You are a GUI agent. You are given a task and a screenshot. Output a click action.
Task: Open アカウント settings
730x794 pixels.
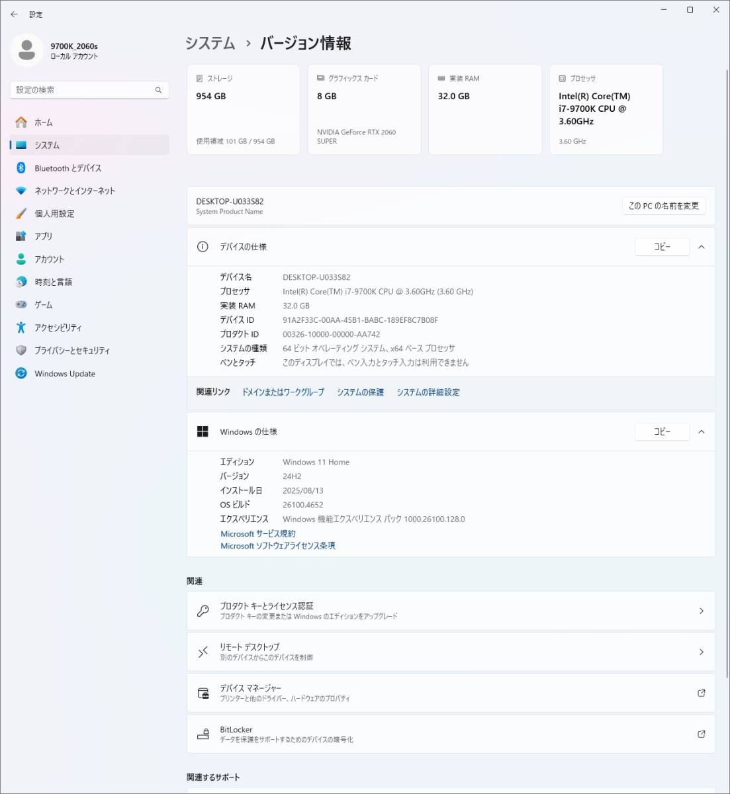[49, 259]
